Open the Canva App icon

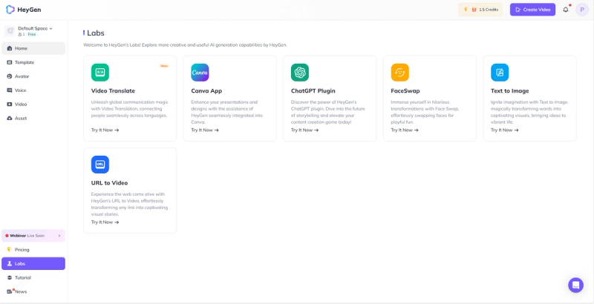tap(200, 72)
